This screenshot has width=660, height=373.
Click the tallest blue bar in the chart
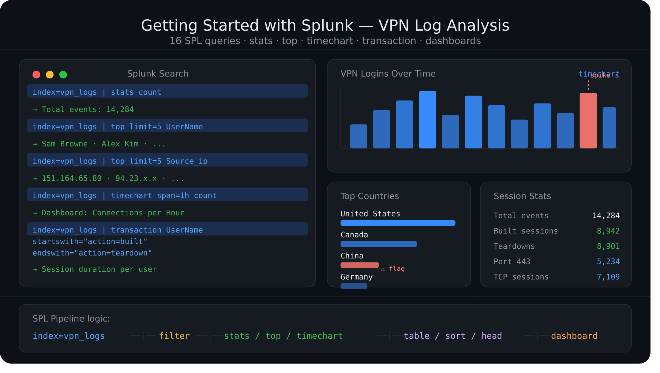point(427,120)
